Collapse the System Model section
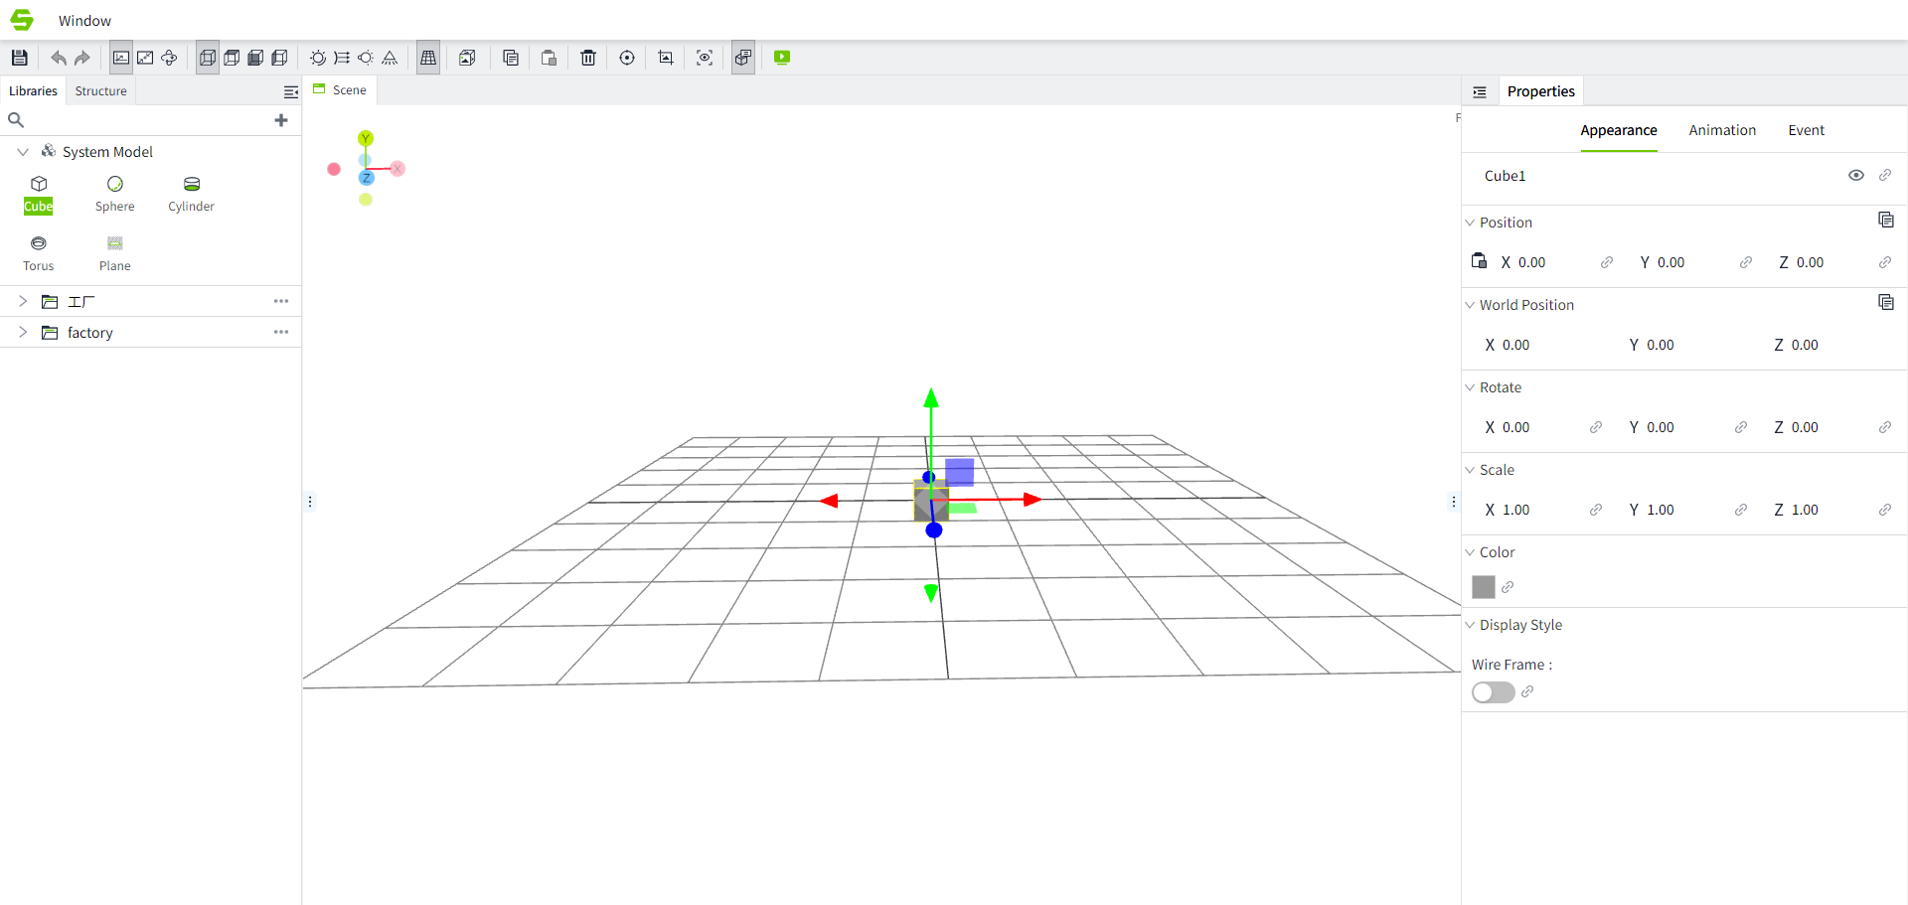 coord(23,152)
